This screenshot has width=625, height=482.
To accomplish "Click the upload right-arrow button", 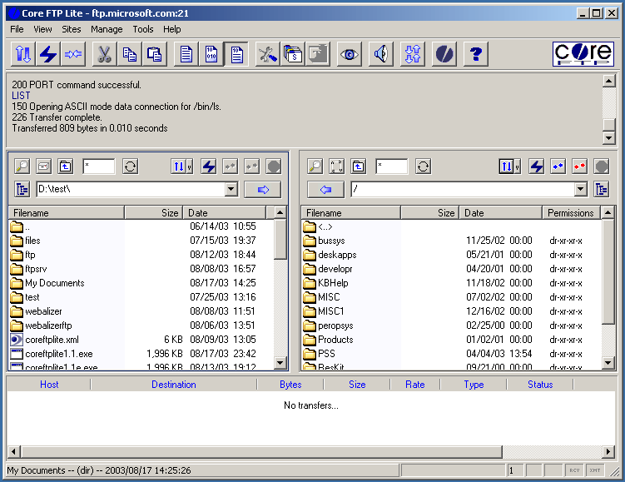I will point(263,190).
